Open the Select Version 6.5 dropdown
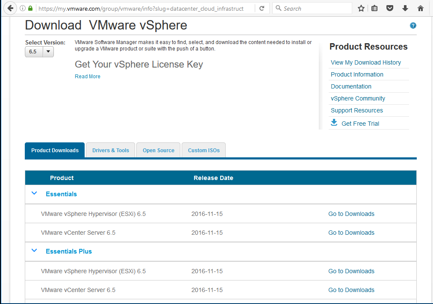This screenshot has height=304, width=433. (39, 52)
